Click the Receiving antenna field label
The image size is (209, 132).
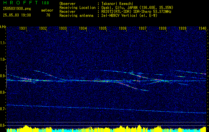point(76,16)
